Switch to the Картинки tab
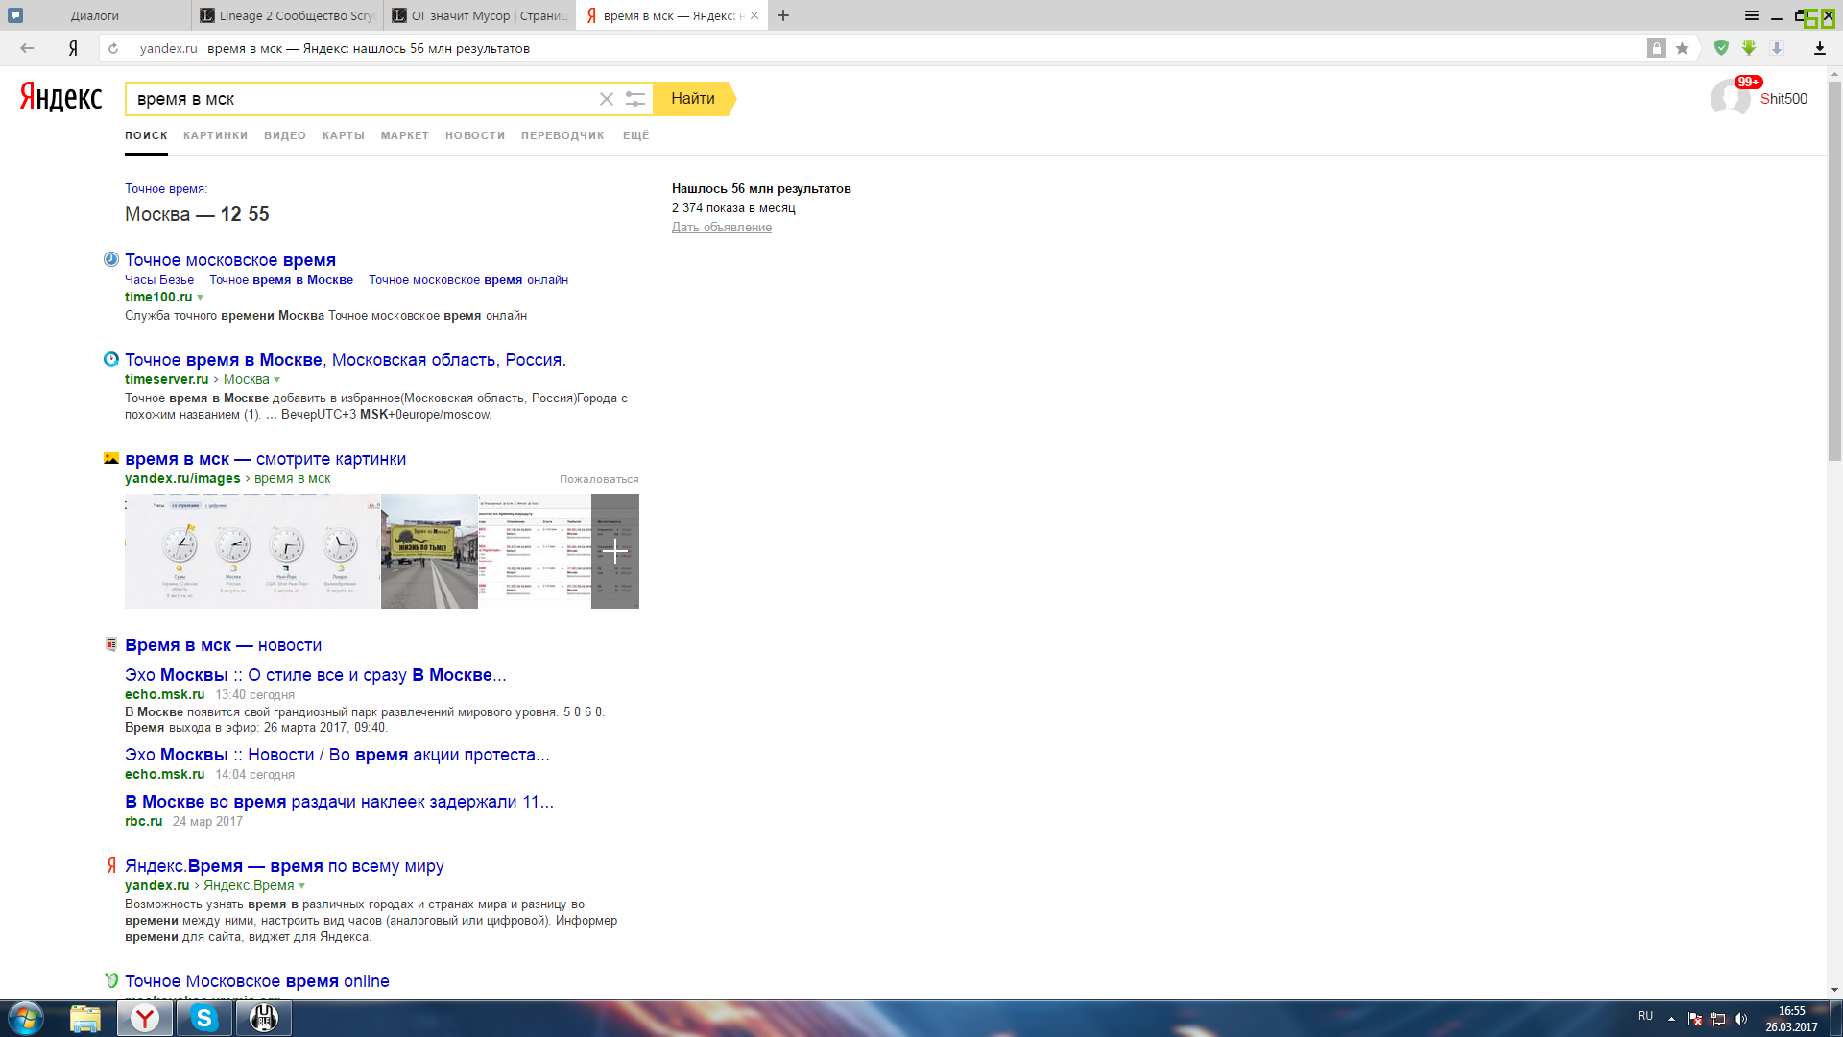 click(215, 135)
